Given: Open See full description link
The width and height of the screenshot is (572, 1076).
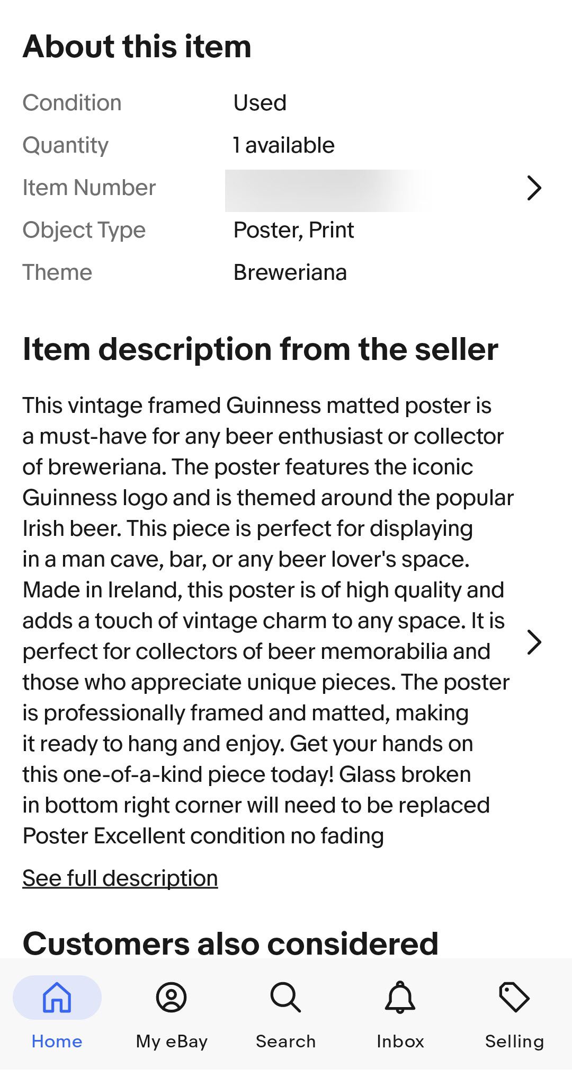Looking at the screenshot, I should pos(120,877).
